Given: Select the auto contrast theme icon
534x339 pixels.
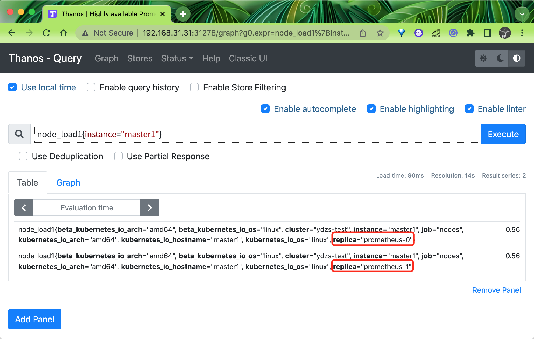Looking at the screenshot, I should 517,58.
